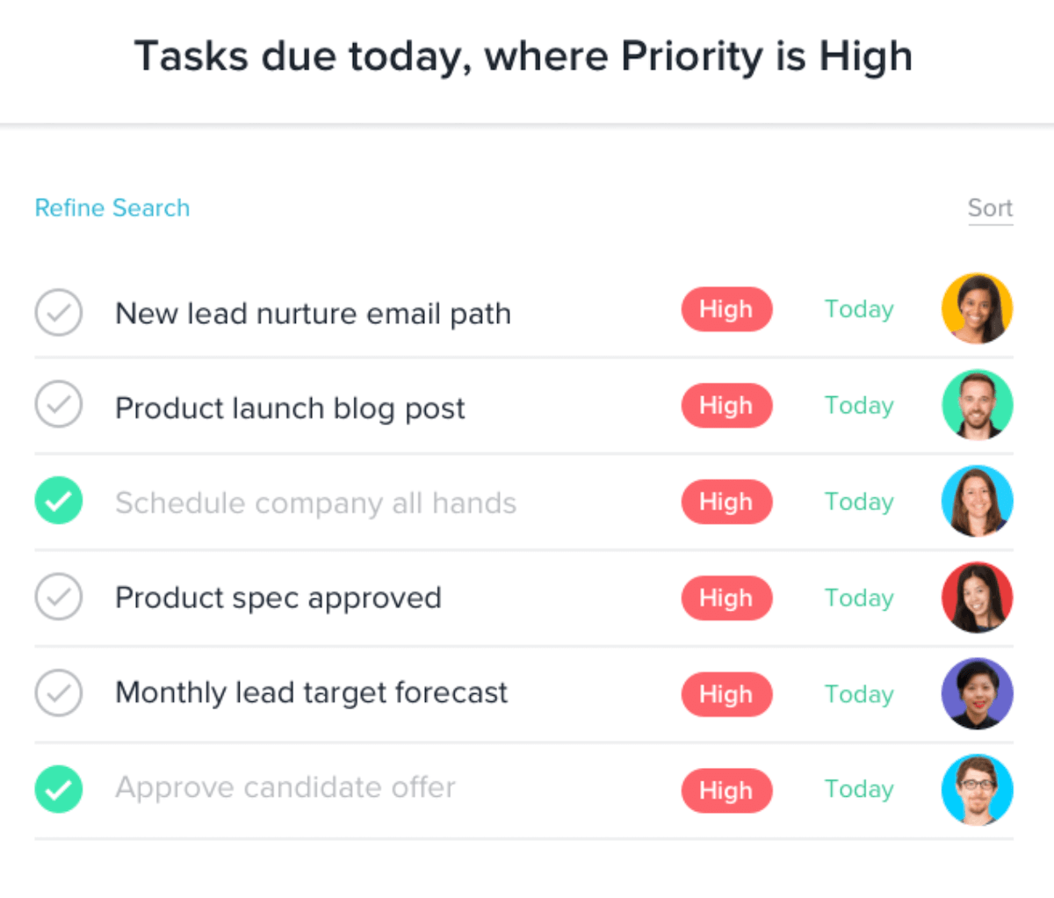Click assignee avatar on Product spec approved row
Screen dimensions: 1054x898
click(x=977, y=597)
